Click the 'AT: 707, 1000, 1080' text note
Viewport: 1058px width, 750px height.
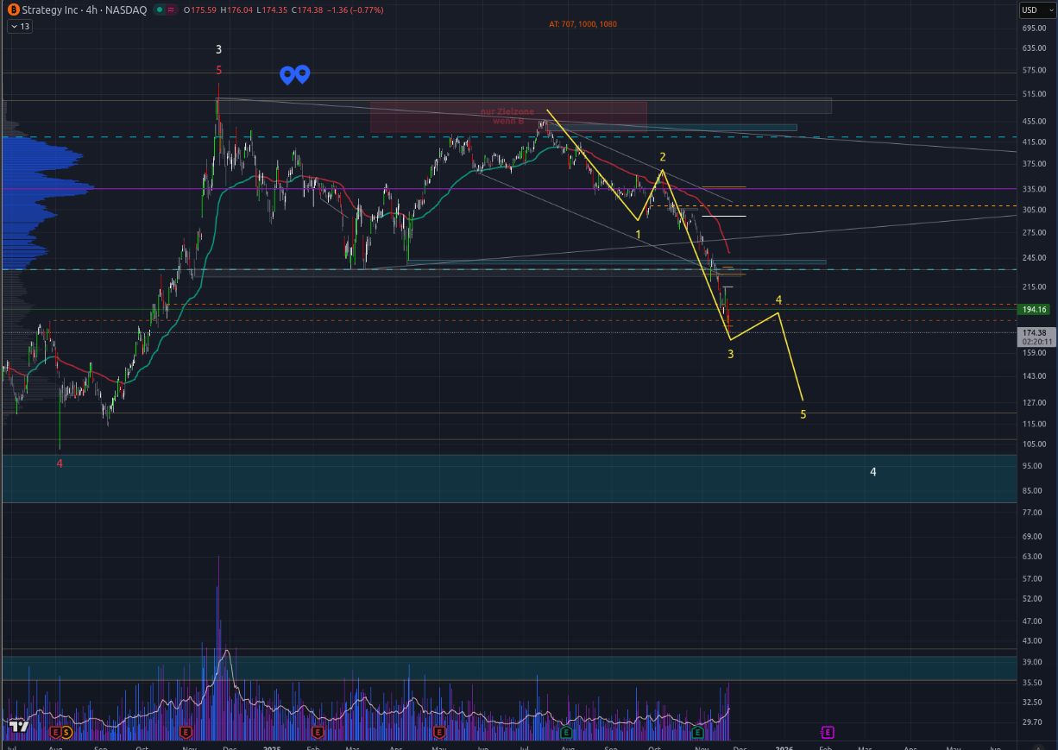tap(583, 24)
